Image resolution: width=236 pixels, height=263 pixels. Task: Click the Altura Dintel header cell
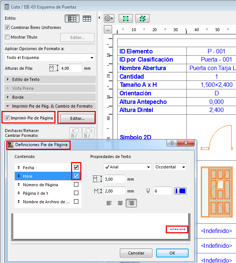click(152, 110)
